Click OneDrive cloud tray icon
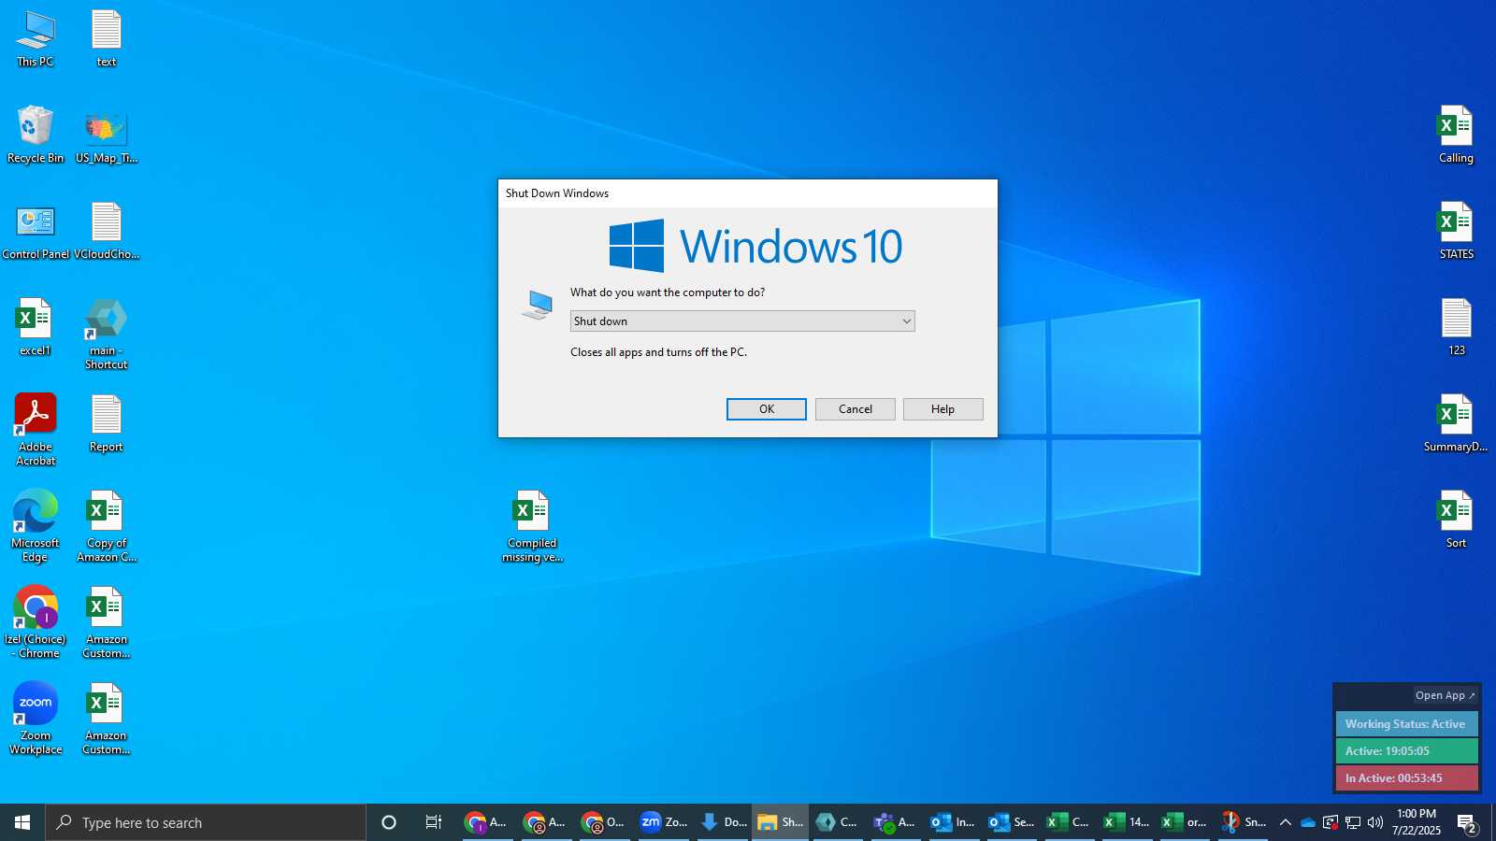This screenshot has width=1496, height=841. pyautogui.click(x=1308, y=822)
